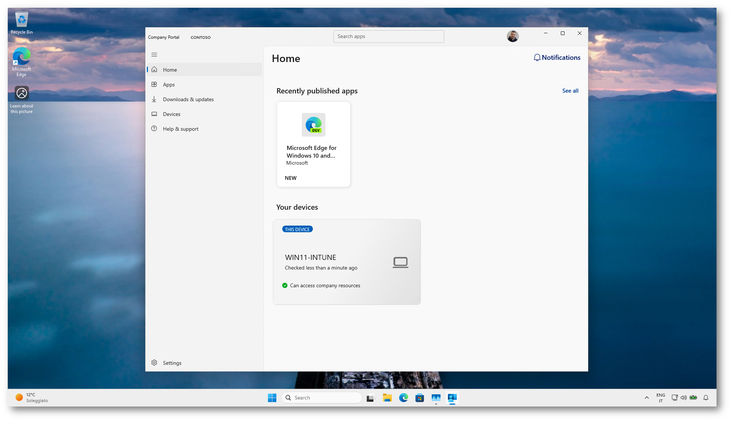
Task: Click the Windows Start button
Action: [272, 398]
